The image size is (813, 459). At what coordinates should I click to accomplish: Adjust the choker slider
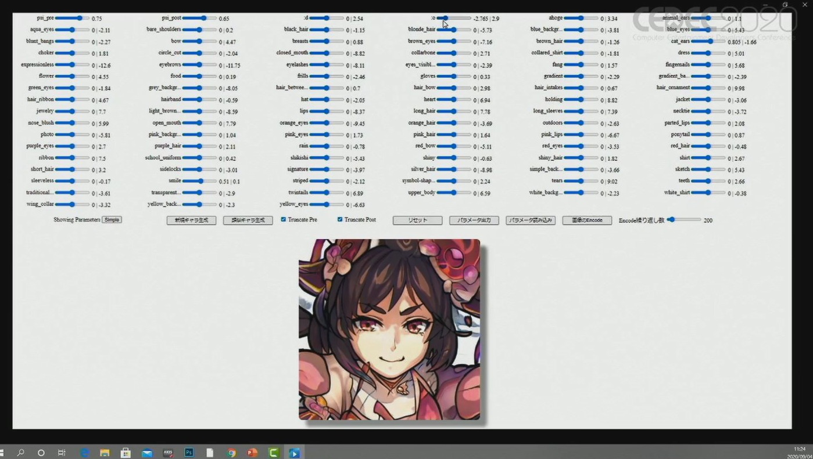(x=72, y=53)
